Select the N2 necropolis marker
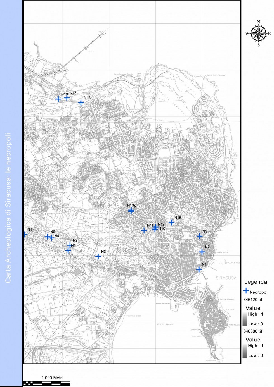 70,245
